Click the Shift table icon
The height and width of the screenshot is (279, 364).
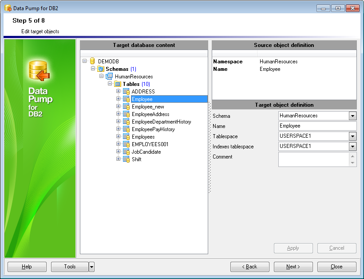tap(126, 159)
